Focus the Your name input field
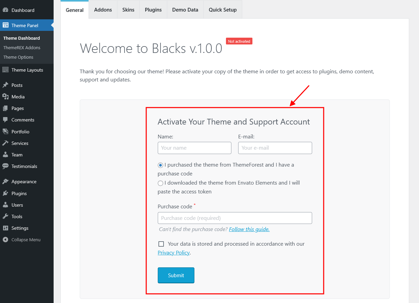Image resolution: width=419 pixels, height=303 pixels. 194,148
